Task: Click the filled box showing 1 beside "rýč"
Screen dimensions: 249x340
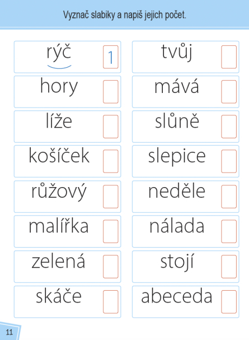Action: 111,57
